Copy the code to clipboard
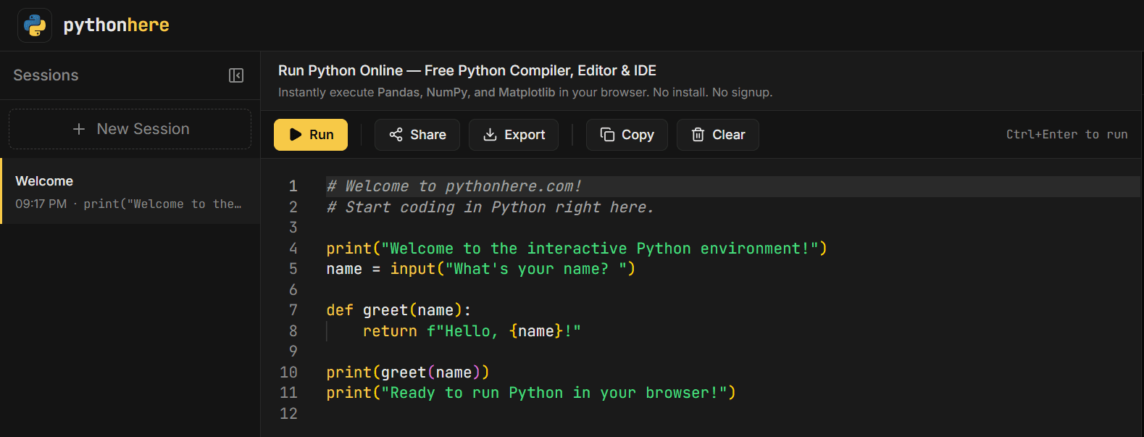1144x437 pixels. click(x=627, y=135)
